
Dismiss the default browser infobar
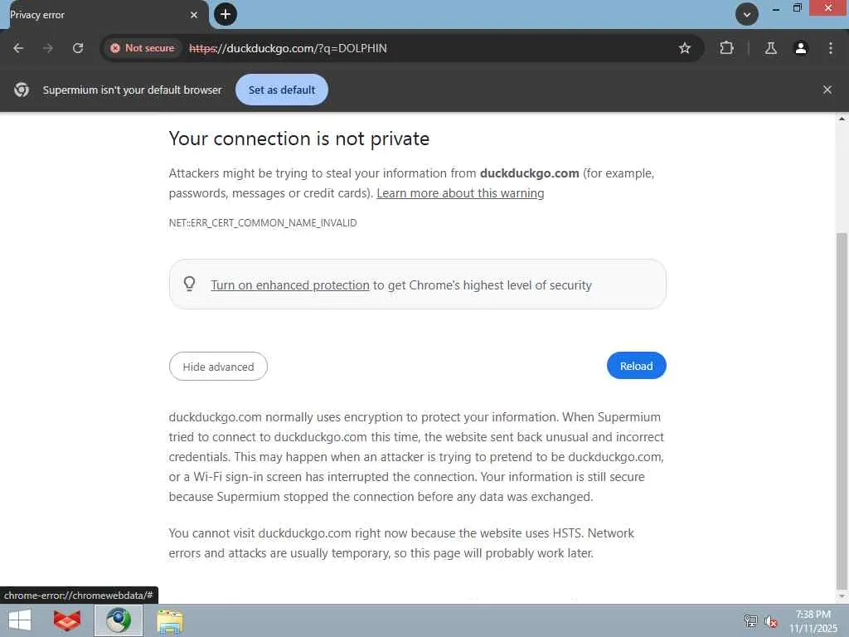827,90
